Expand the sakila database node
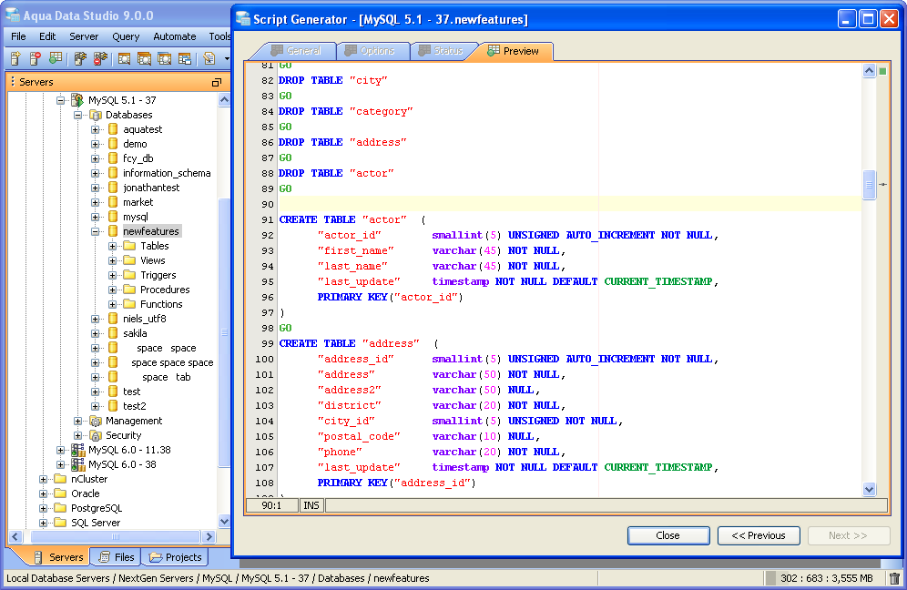Screen dimensions: 907x590 click(96, 333)
